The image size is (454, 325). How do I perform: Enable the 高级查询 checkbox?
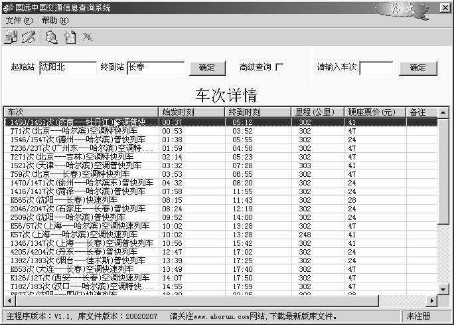click(x=279, y=67)
